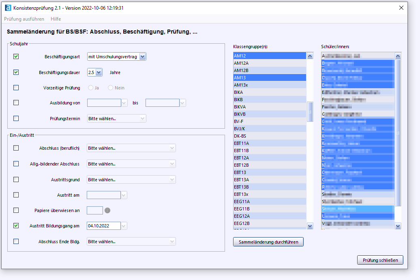
Task: Tick the Allg.-bildender Abschluss checkbox
Action: click(16, 163)
